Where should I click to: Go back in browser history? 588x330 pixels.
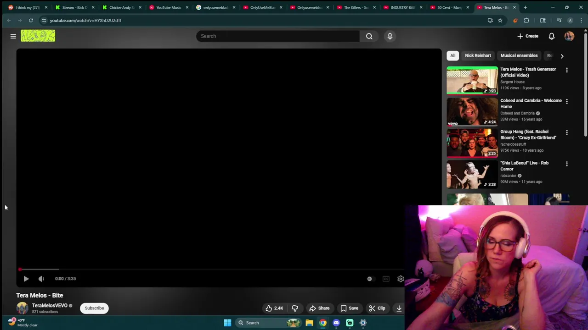click(x=9, y=21)
